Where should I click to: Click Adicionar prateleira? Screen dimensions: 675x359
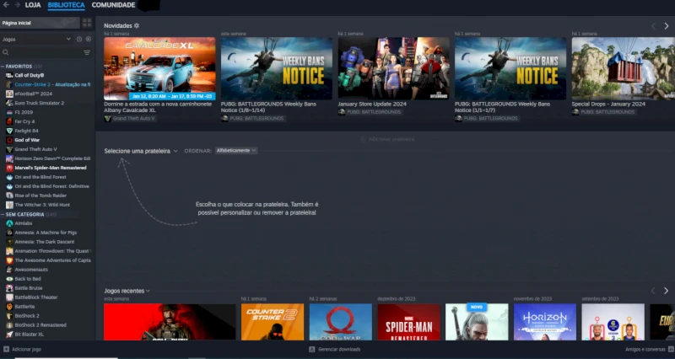coord(387,139)
